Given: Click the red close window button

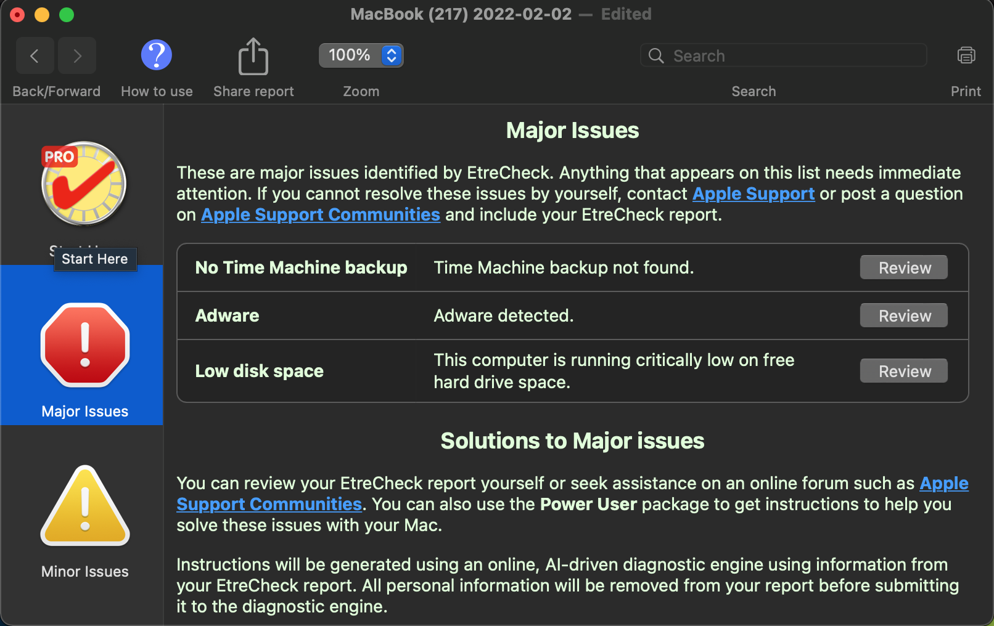Looking at the screenshot, I should click(x=17, y=15).
